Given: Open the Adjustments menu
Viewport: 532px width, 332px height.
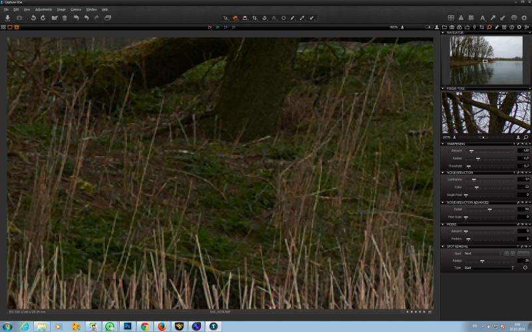Looking at the screenshot, I should click(43, 9).
